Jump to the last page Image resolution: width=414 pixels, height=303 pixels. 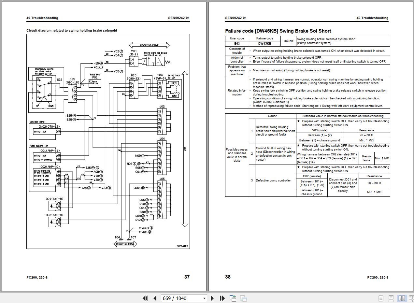click(222, 298)
